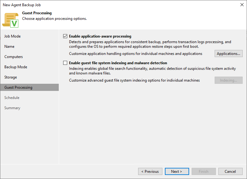Select the Guest Processing step
The height and width of the screenshot is (179, 247).
click(x=18, y=87)
